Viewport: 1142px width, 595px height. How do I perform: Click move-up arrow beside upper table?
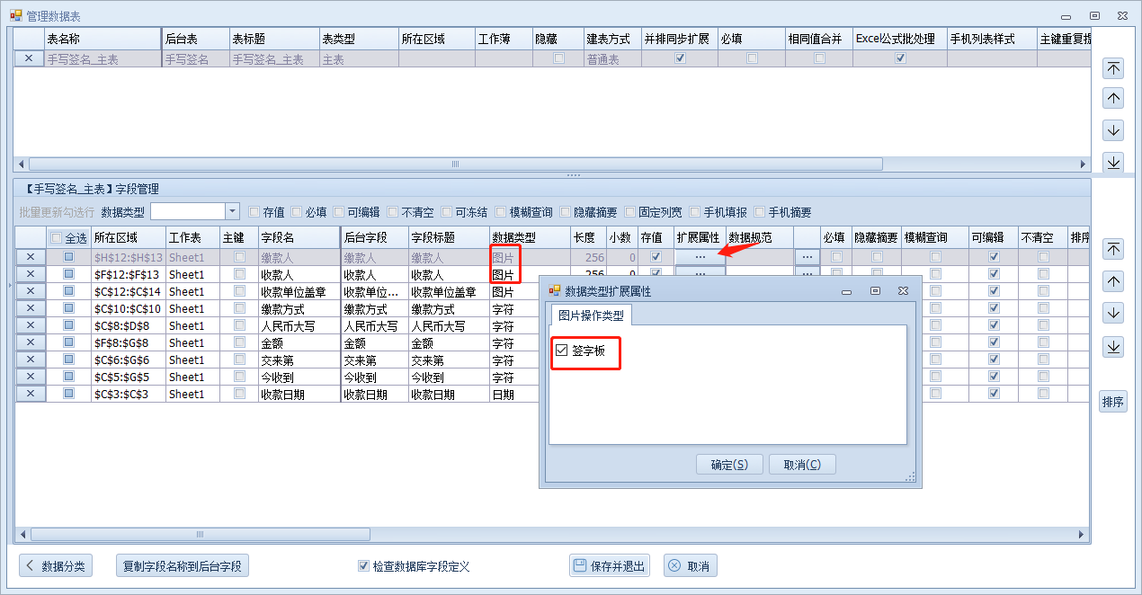click(x=1113, y=99)
